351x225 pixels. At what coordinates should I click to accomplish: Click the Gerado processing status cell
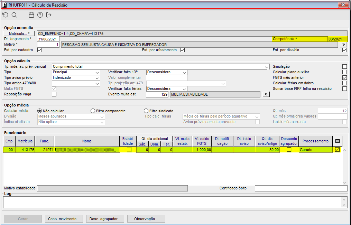(x=315, y=150)
